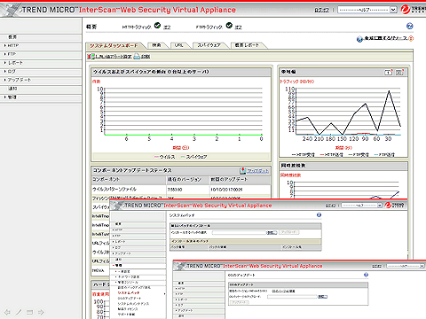
Task: Click the アップデート link in component status panel
Action: tap(257, 171)
